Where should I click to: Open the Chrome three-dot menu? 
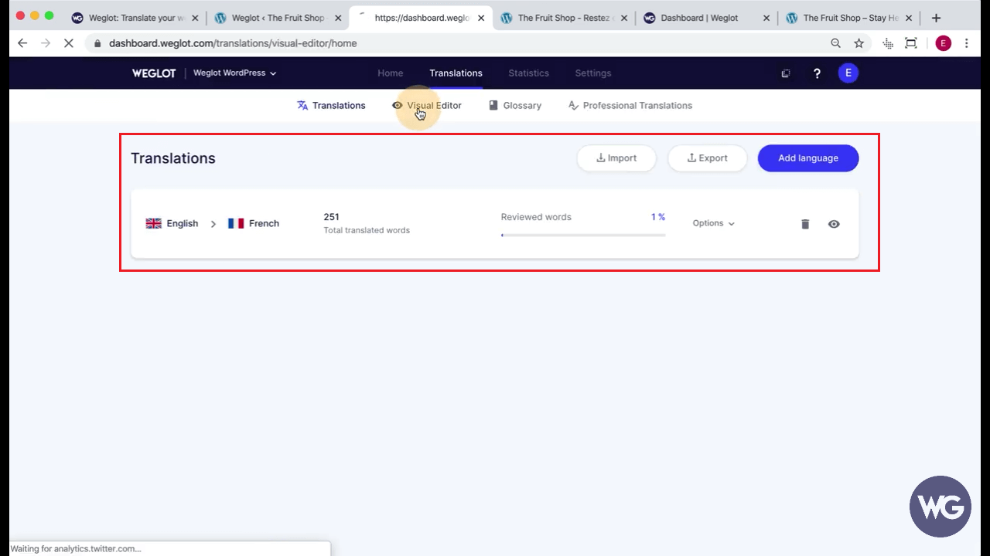967,43
